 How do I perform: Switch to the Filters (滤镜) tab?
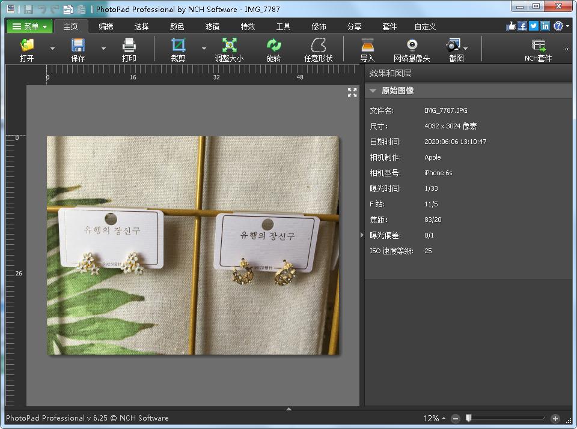(x=212, y=26)
